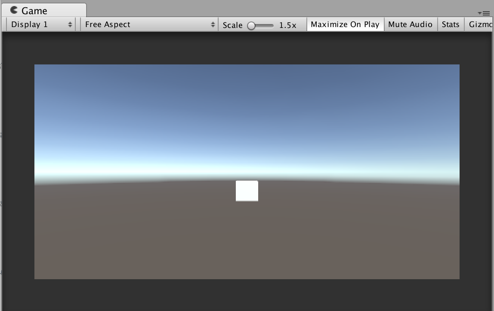
Task: Expand the Free Aspect ratio dropdown
Action: click(146, 24)
